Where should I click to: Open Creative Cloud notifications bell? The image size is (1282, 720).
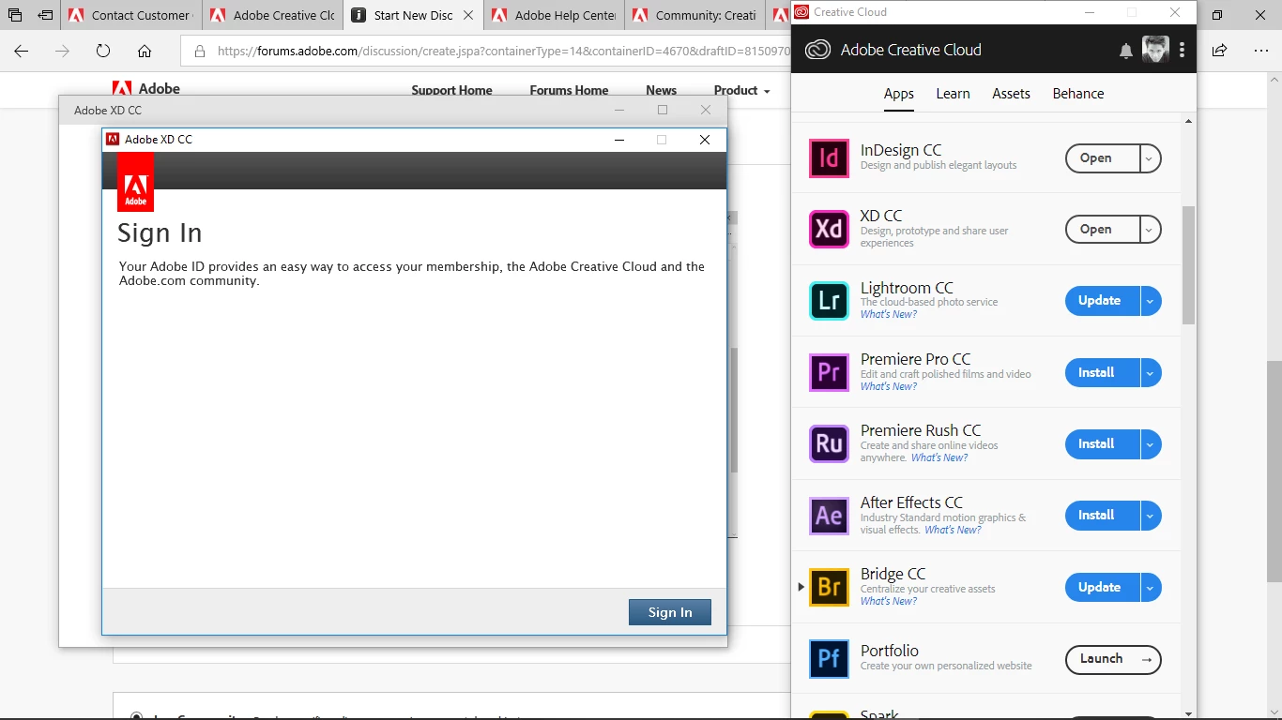pos(1126,51)
